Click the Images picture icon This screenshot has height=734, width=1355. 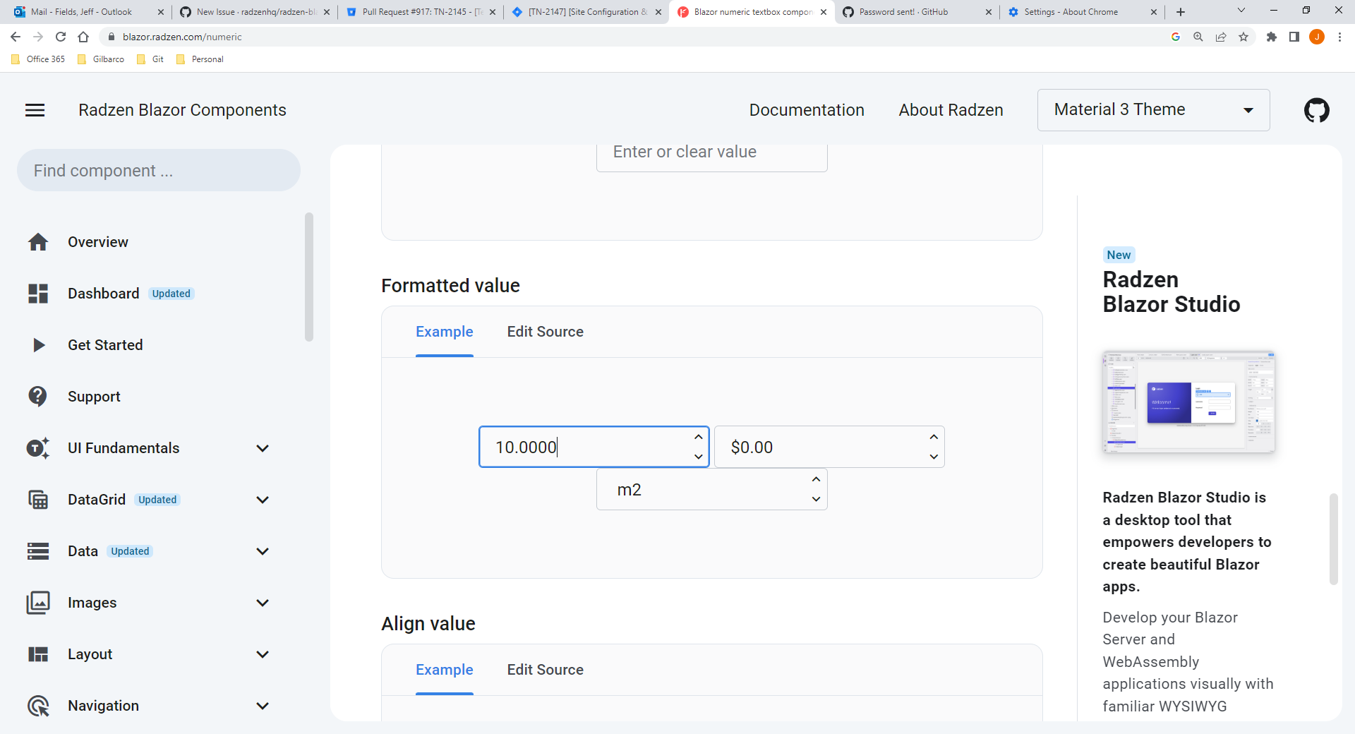pos(38,603)
